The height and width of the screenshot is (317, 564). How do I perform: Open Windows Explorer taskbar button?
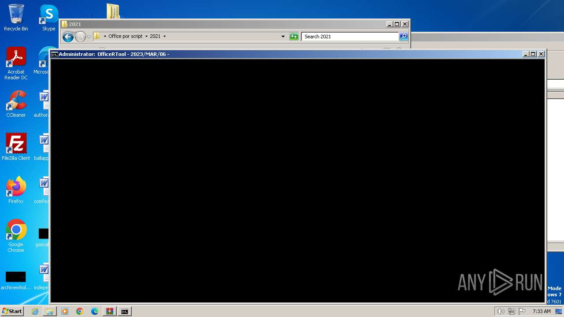point(50,311)
